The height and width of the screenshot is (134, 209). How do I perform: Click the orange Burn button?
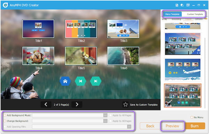(x=195, y=126)
